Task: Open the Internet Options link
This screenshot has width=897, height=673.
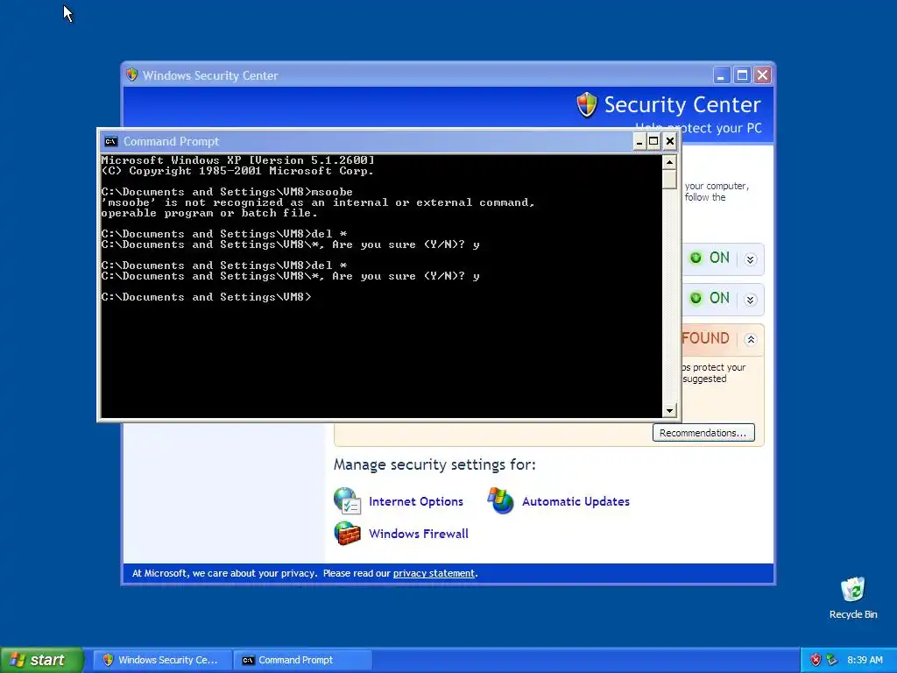Action: coord(416,501)
